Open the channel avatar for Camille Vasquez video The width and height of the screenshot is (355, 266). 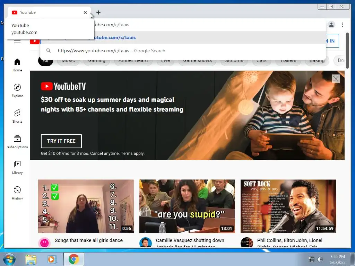(x=145, y=243)
